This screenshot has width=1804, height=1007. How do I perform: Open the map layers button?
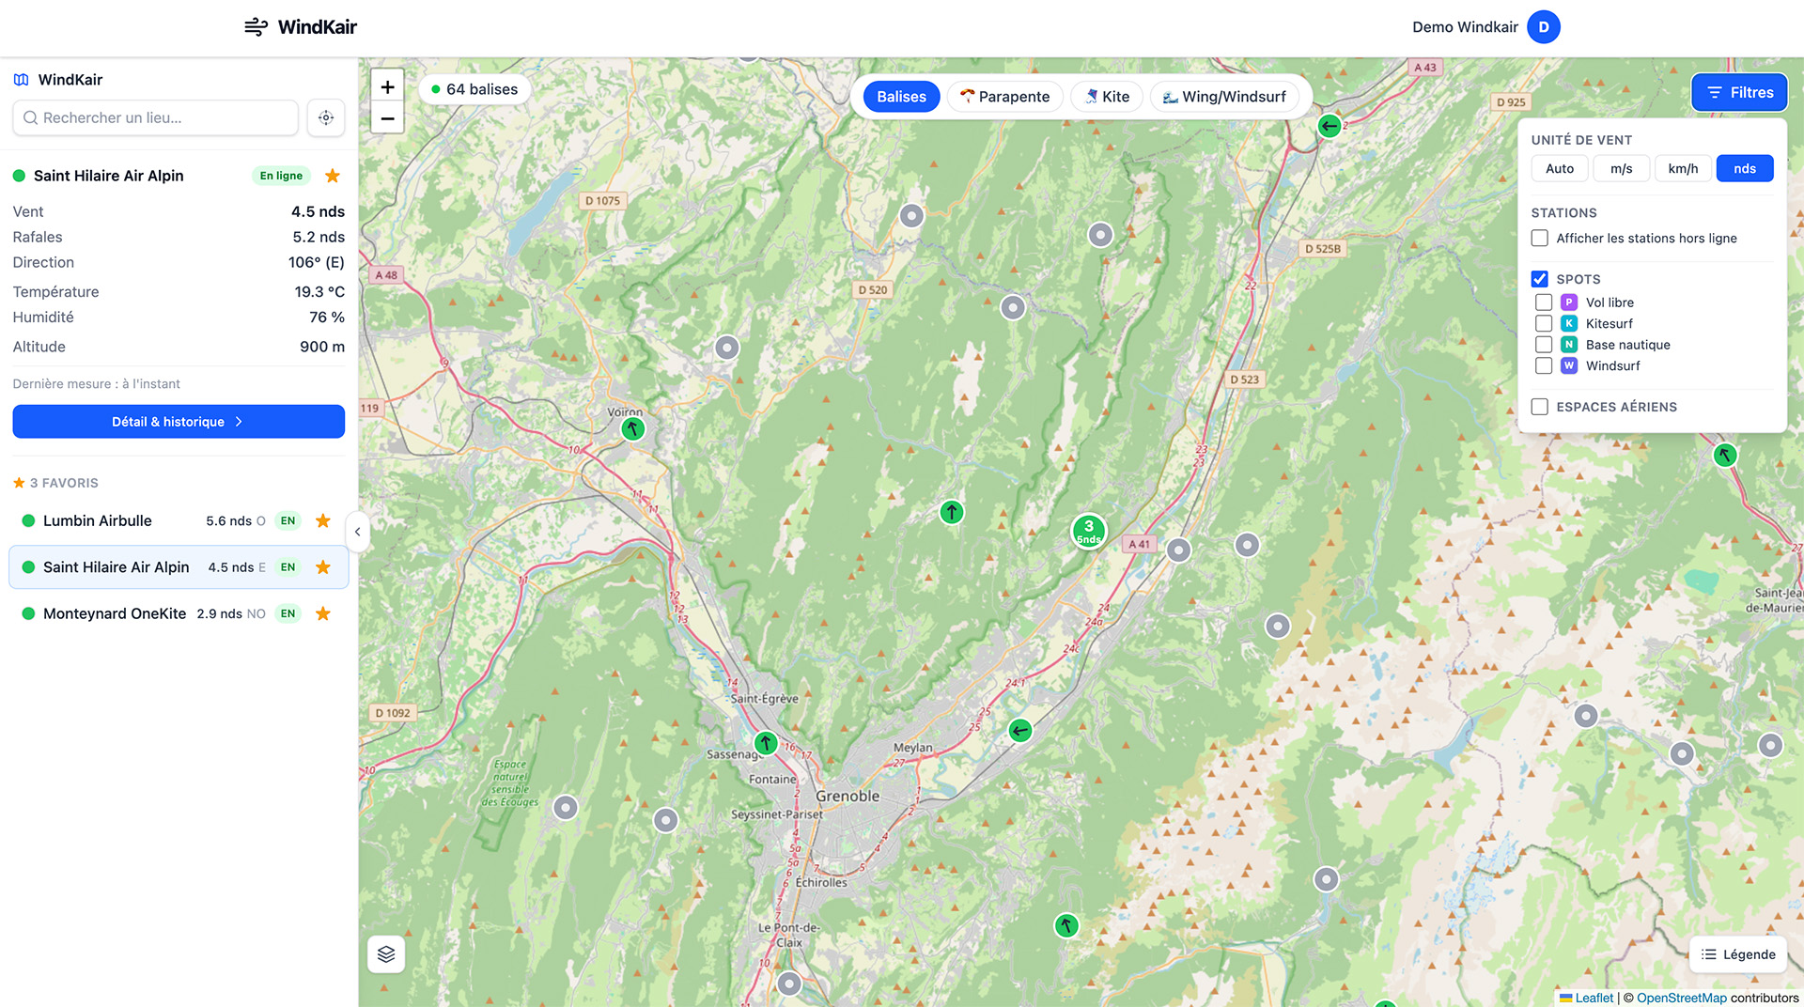pyautogui.click(x=386, y=954)
